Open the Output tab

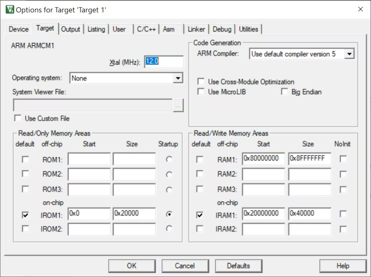tap(70, 29)
